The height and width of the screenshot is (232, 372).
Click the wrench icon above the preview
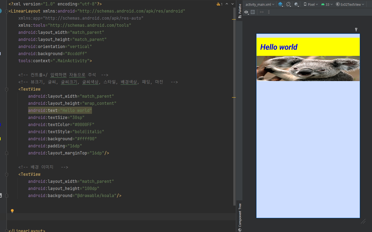(x=356, y=29)
